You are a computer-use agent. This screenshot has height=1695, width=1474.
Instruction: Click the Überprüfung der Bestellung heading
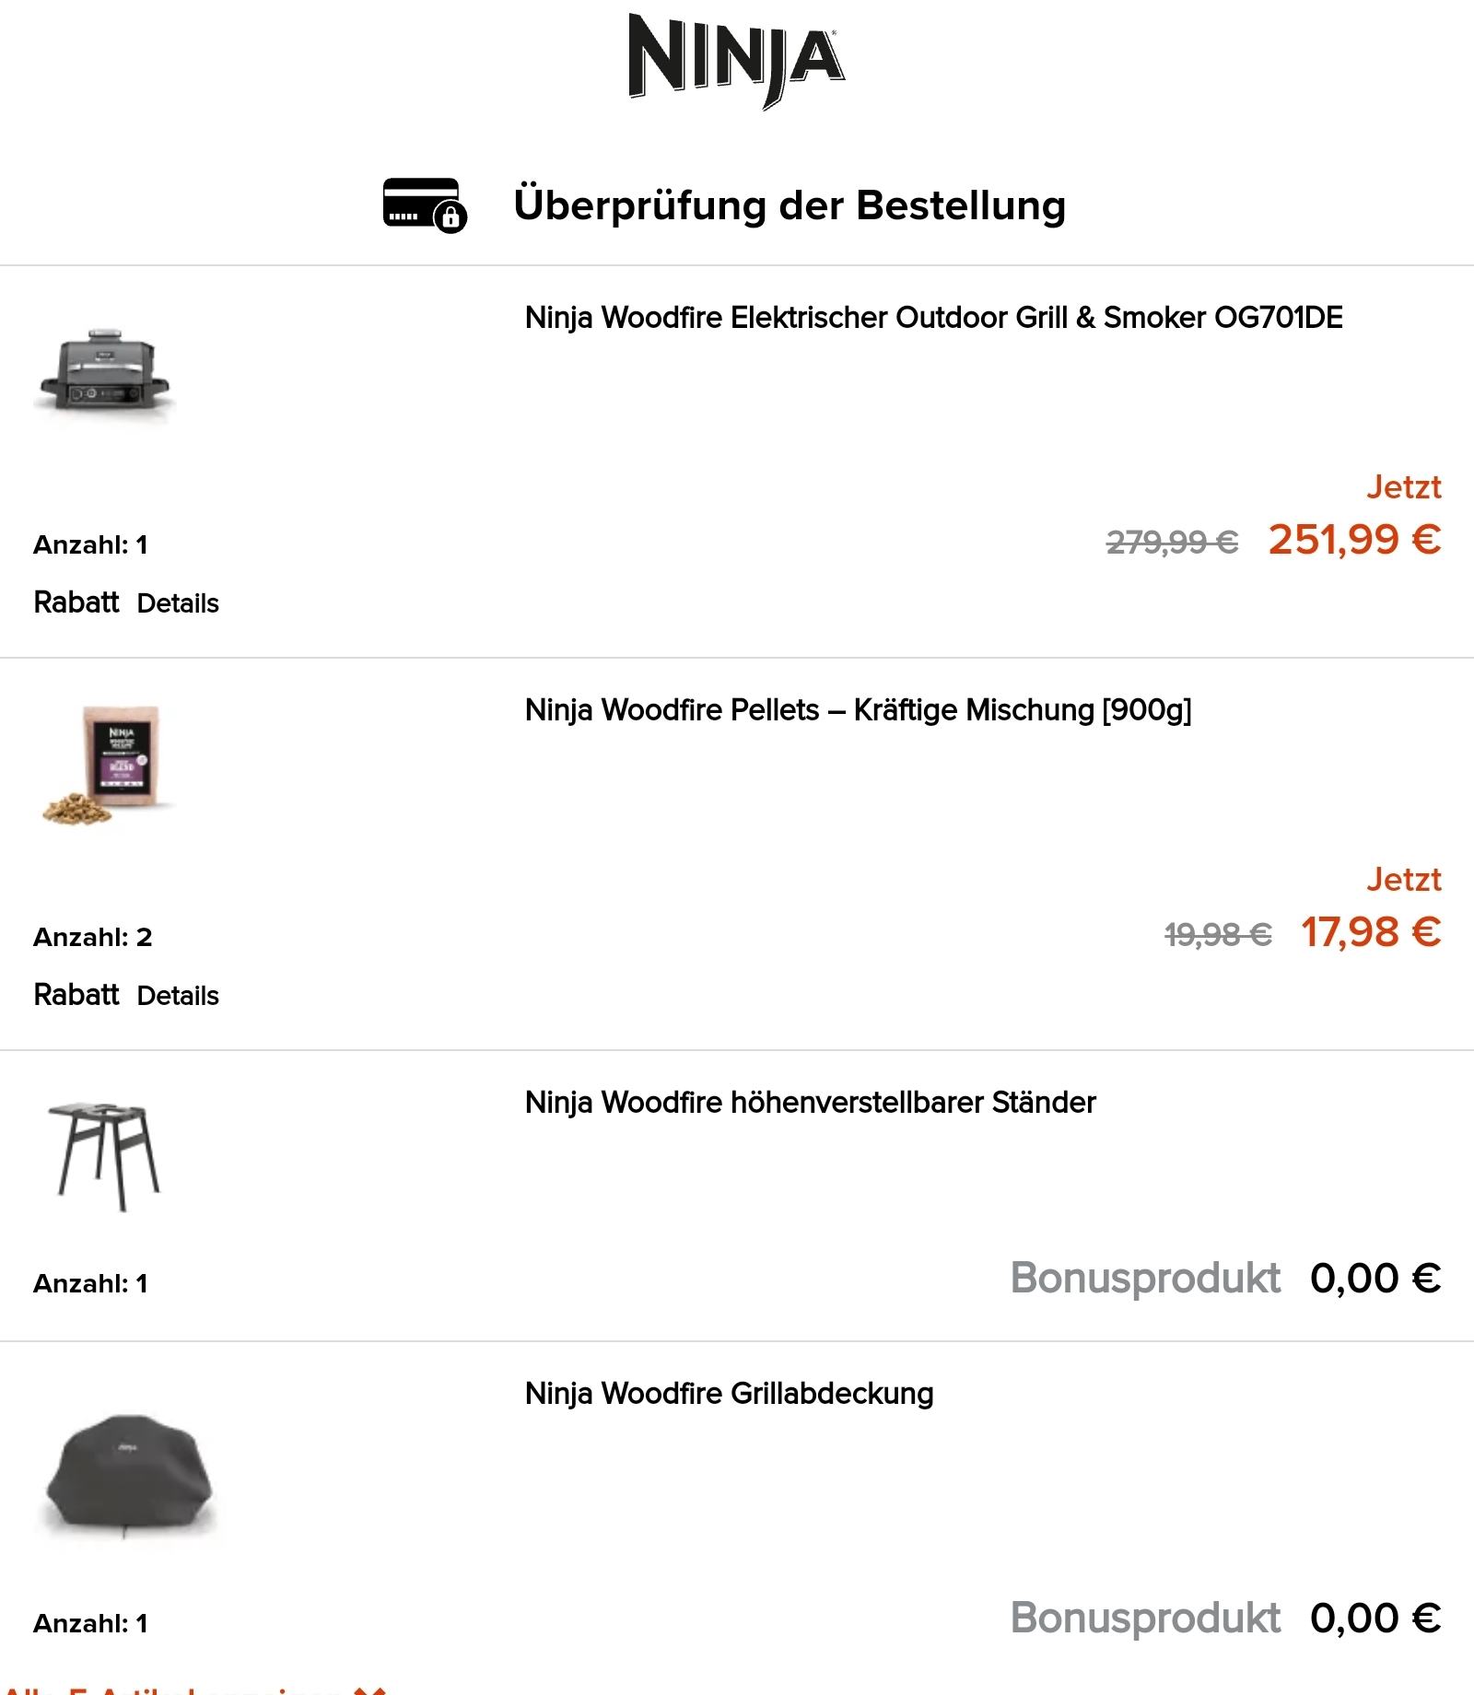790,205
